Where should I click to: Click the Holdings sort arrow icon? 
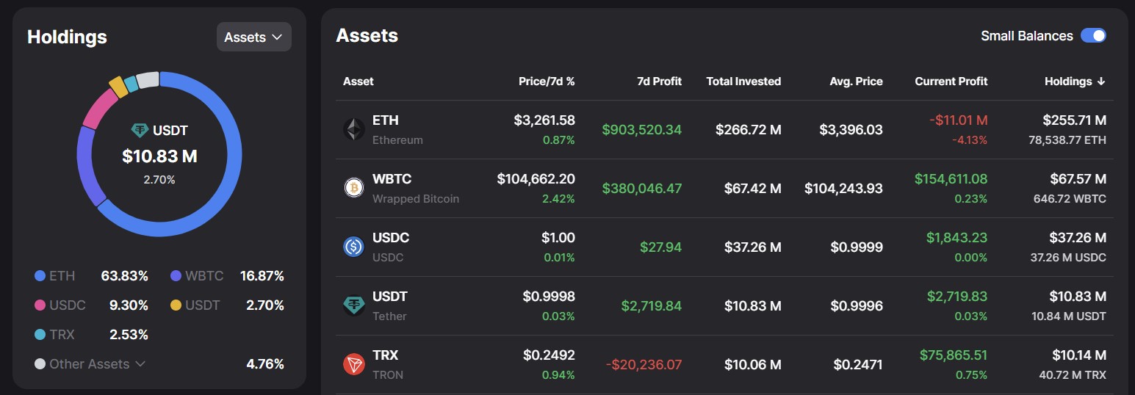tap(1100, 81)
